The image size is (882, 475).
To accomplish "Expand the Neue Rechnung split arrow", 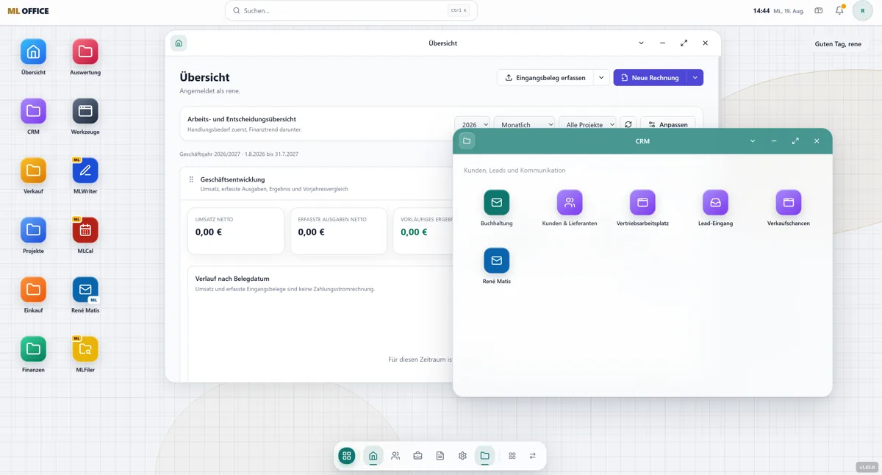I will point(695,77).
